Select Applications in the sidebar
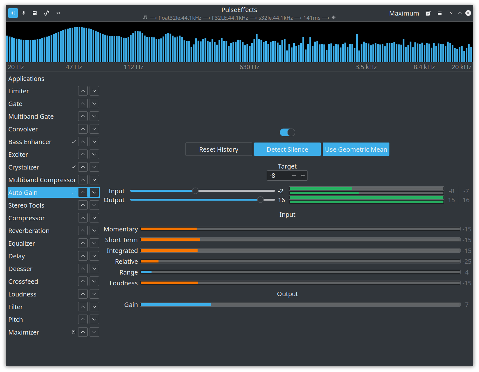 pos(26,79)
